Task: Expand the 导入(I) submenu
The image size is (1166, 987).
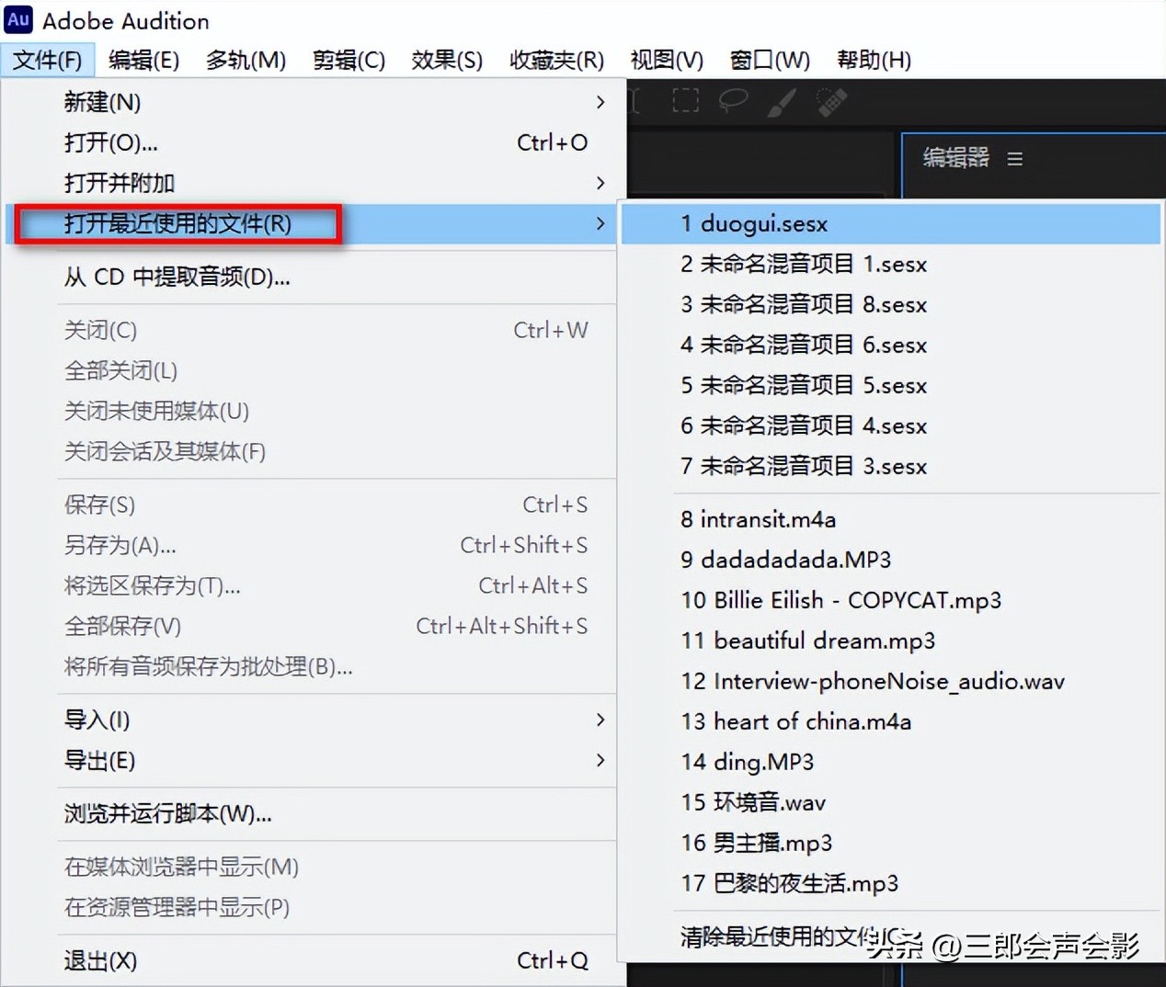Action: pos(310,720)
